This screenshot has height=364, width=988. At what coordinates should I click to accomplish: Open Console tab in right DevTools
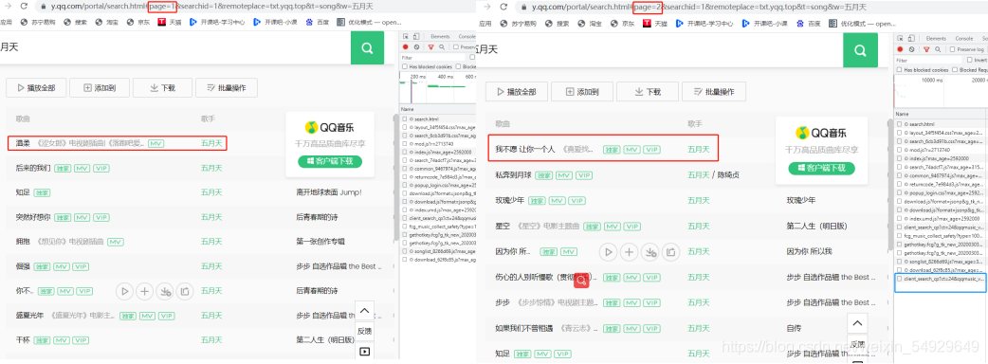pos(963,39)
